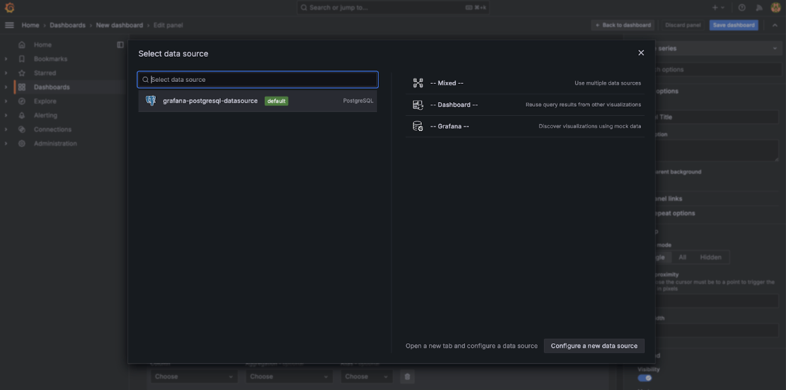Select grafana-postgresql-datasource row

258,101
